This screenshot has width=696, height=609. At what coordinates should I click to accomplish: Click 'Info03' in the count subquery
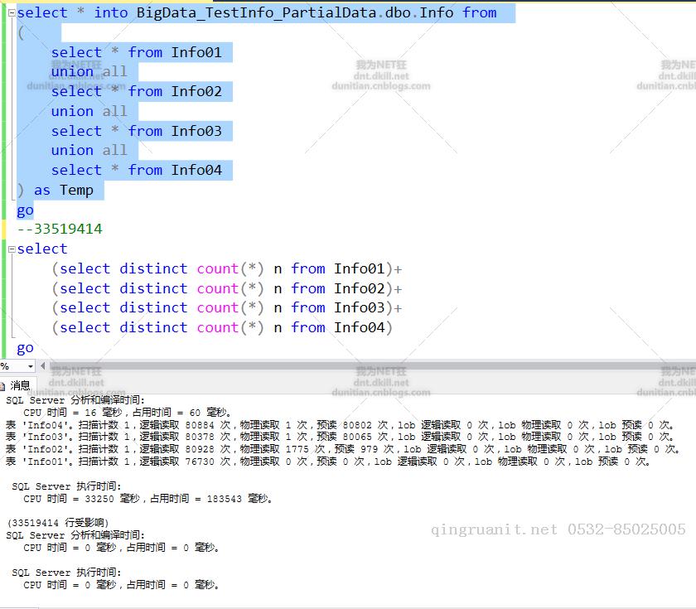pos(359,307)
